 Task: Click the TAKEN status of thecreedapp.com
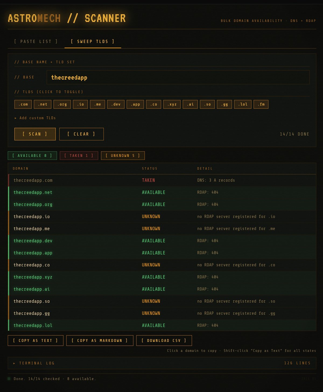(149, 180)
